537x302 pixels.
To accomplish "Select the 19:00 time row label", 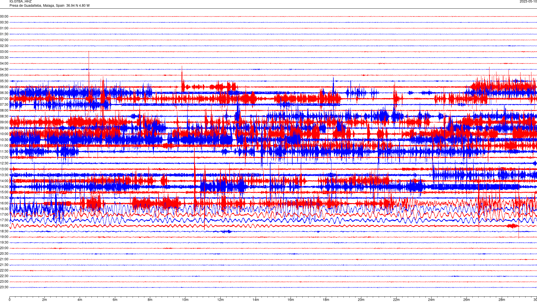I will [x=4, y=237].
